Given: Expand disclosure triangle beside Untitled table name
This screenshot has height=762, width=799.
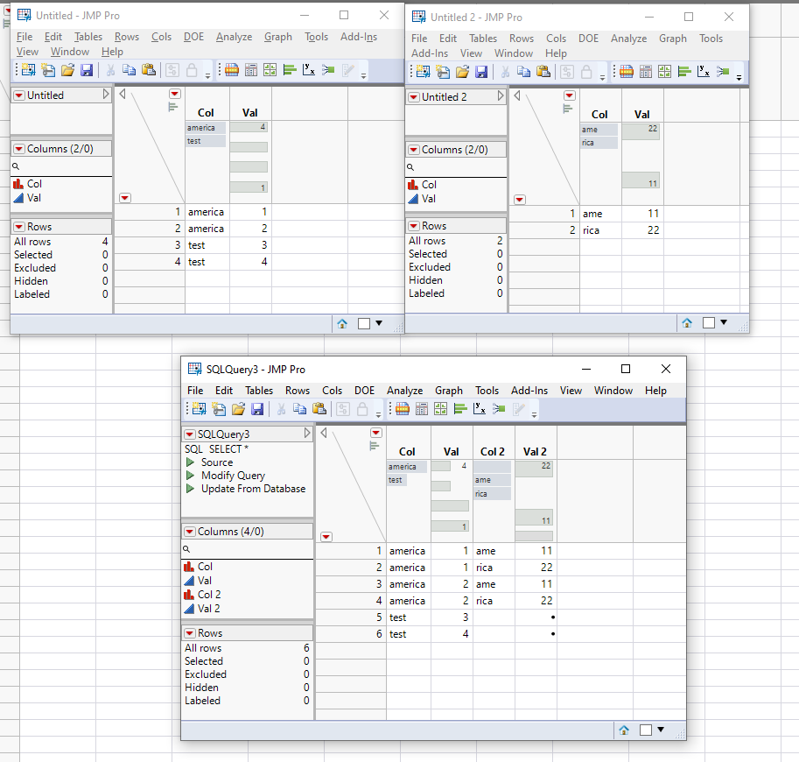Looking at the screenshot, I should 106,95.
